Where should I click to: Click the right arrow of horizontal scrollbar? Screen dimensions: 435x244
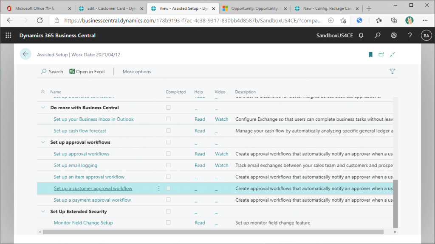(x=395, y=232)
